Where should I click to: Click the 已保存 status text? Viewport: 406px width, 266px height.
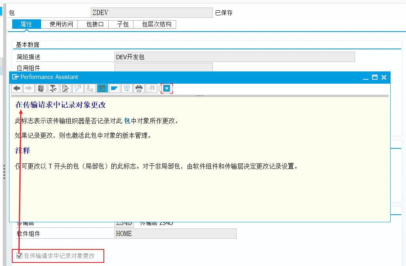[224, 13]
